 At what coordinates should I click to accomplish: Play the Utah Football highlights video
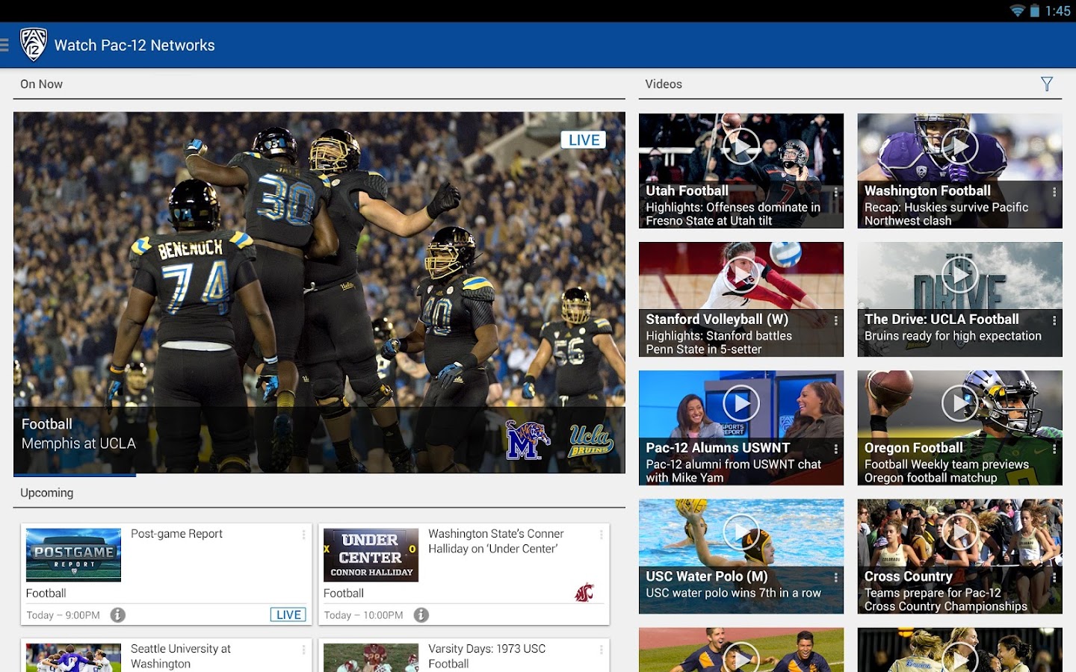[741, 146]
